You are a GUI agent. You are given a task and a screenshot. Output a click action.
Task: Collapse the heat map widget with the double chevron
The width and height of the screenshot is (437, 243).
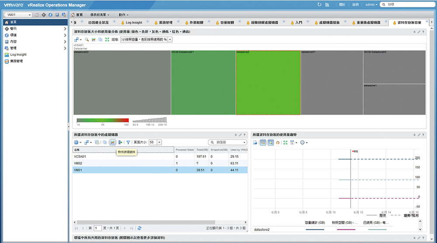tap(414, 32)
